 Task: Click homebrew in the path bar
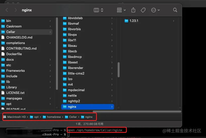click(52, 117)
